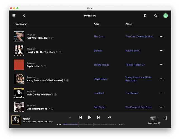Click the Young Americans cover thumbnail
This screenshot has width=180, height=140.
[x=19, y=79]
